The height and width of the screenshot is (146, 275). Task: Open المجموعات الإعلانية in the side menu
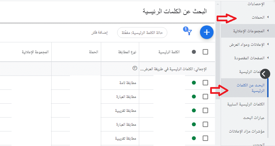[x=249, y=31]
